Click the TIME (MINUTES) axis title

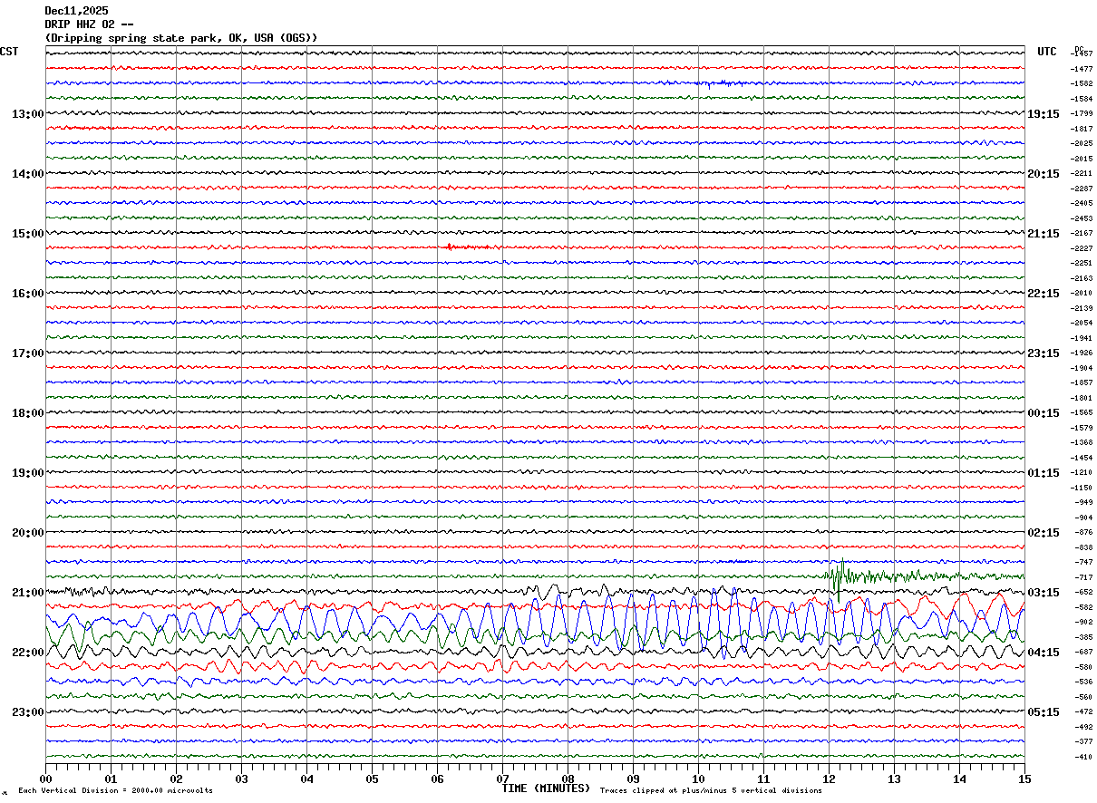point(546,788)
